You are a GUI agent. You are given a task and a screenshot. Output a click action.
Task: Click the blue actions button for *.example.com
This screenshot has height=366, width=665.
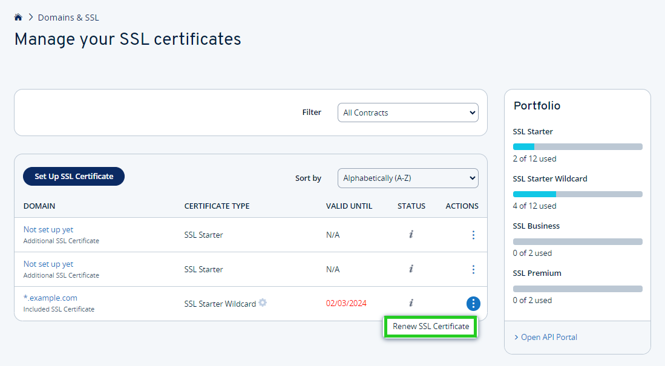(x=473, y=304)
